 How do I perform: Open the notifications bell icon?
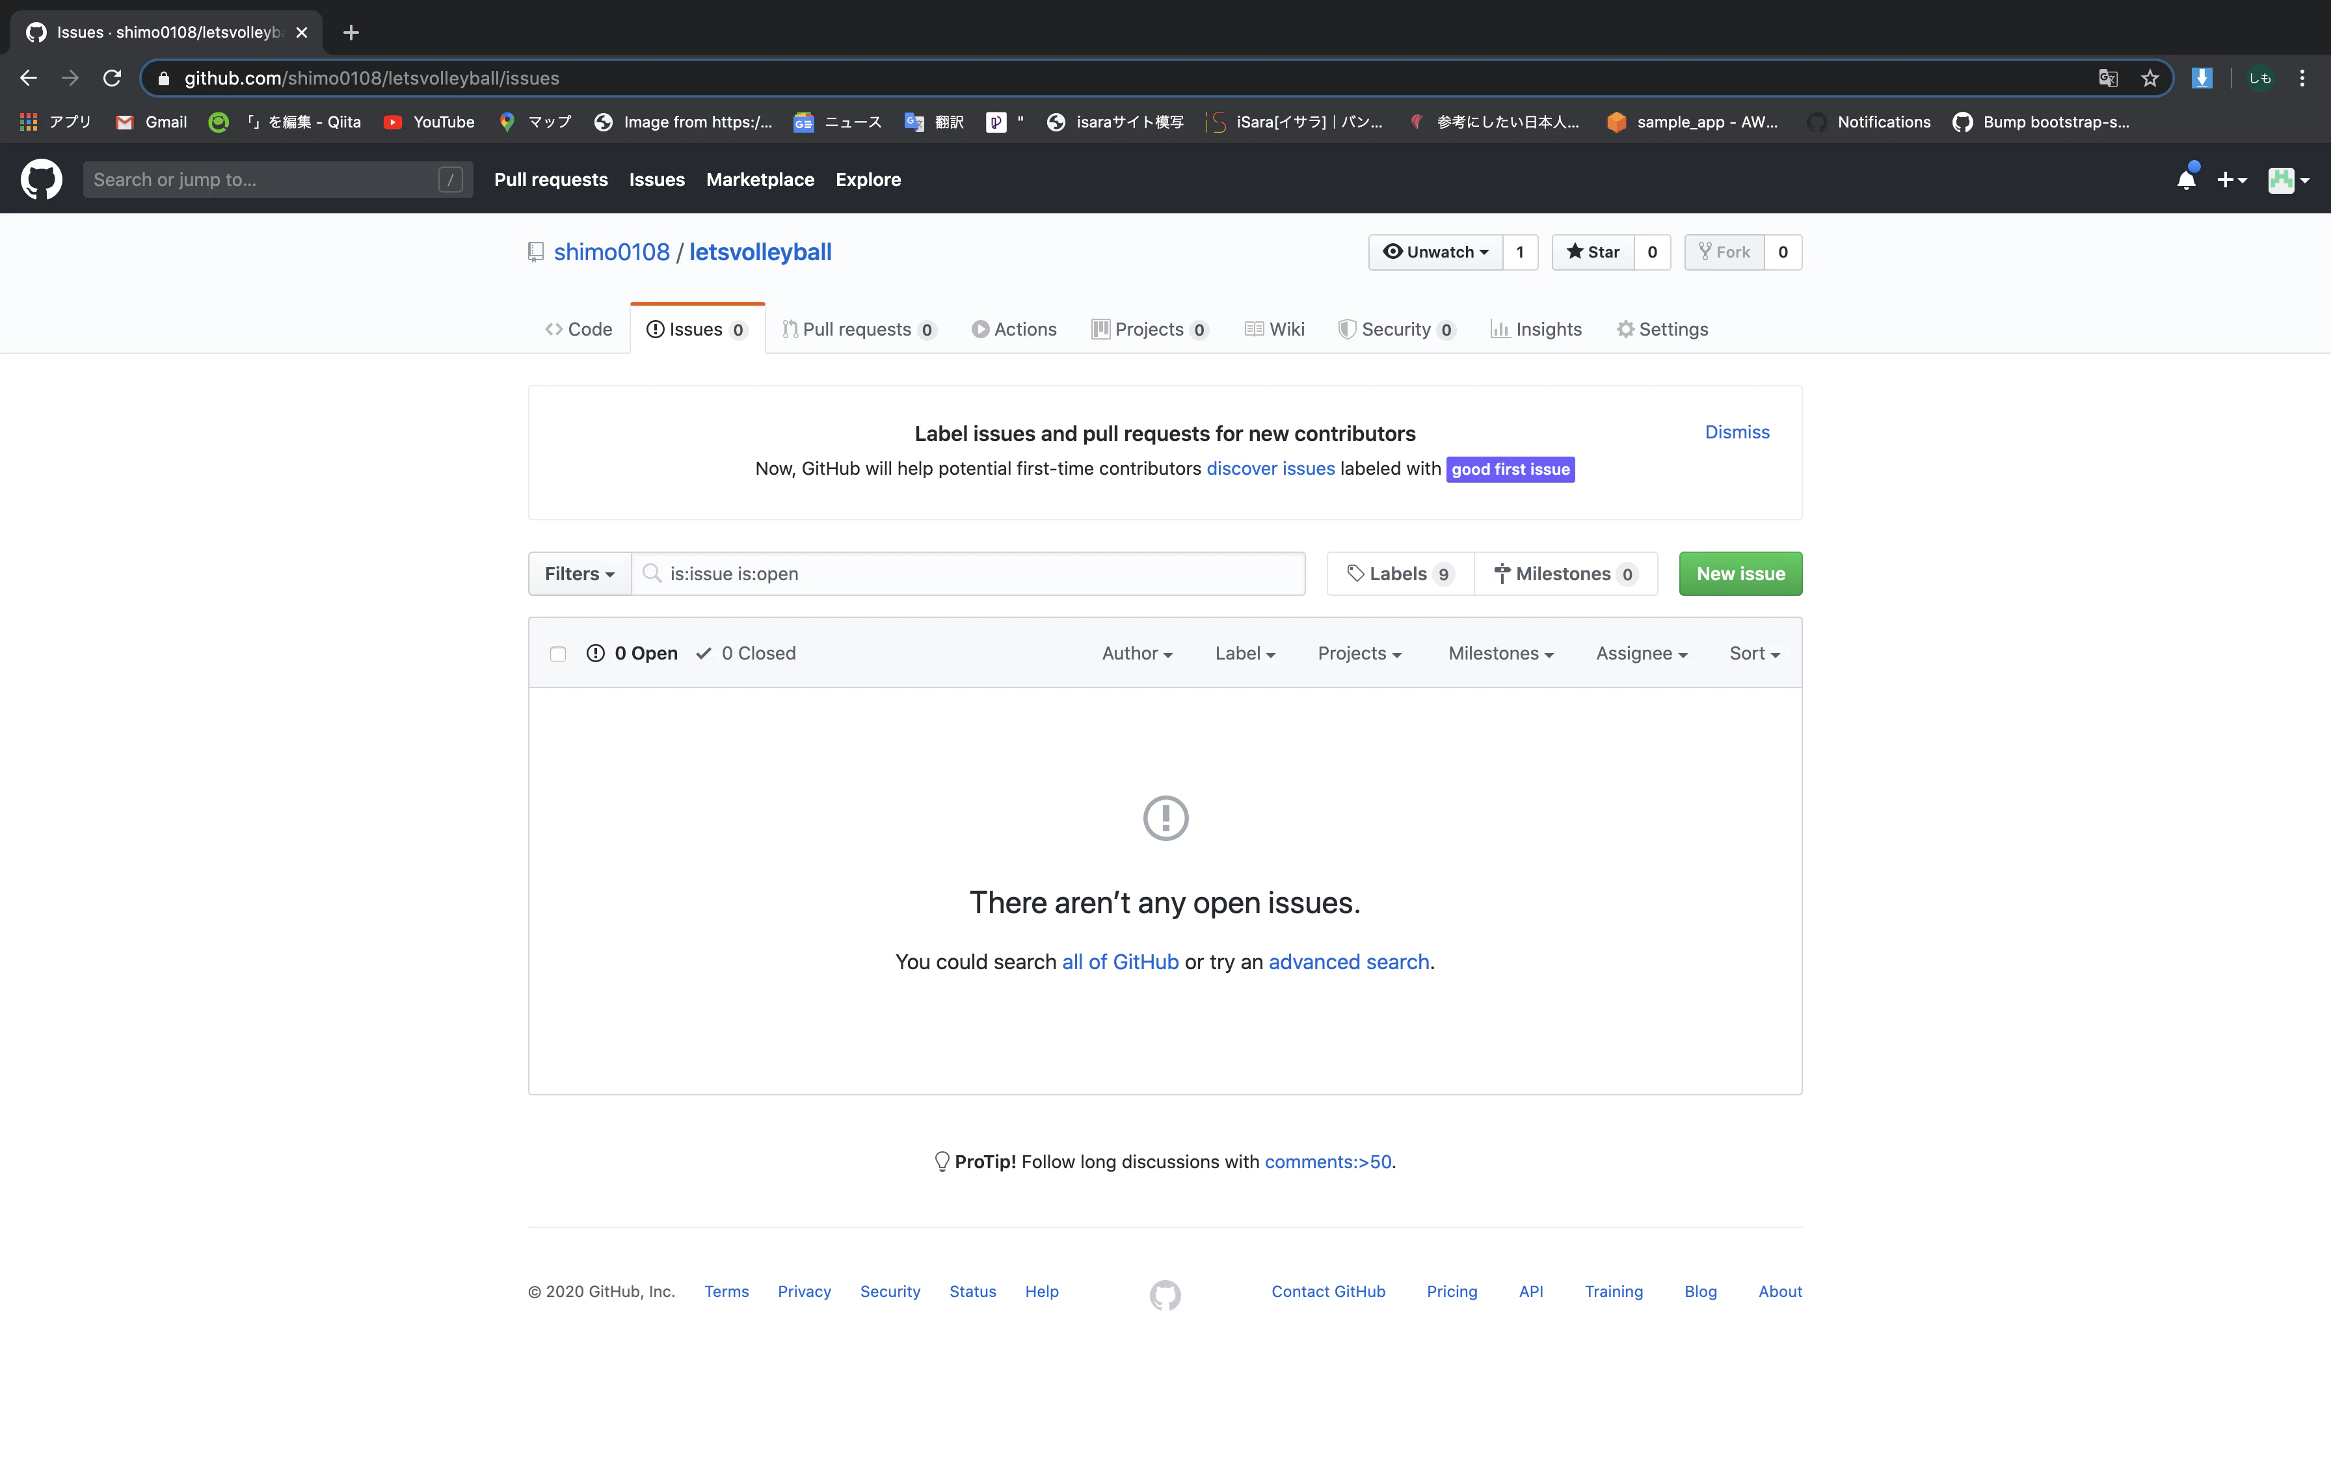point(2185,180)
